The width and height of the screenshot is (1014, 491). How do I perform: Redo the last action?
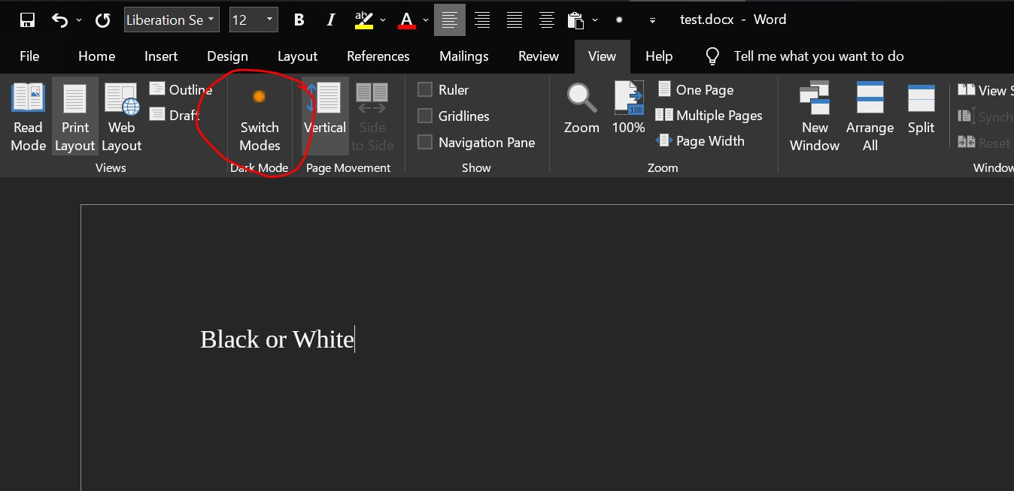tap(103, 20)
